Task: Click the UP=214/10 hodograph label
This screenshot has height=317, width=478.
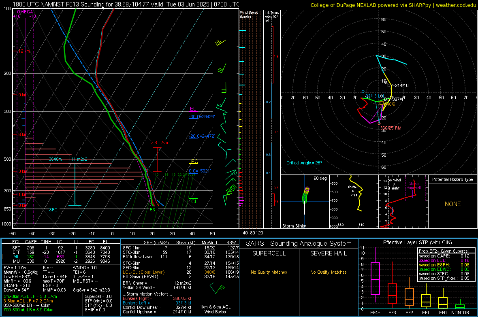Action: click(398, 86)
